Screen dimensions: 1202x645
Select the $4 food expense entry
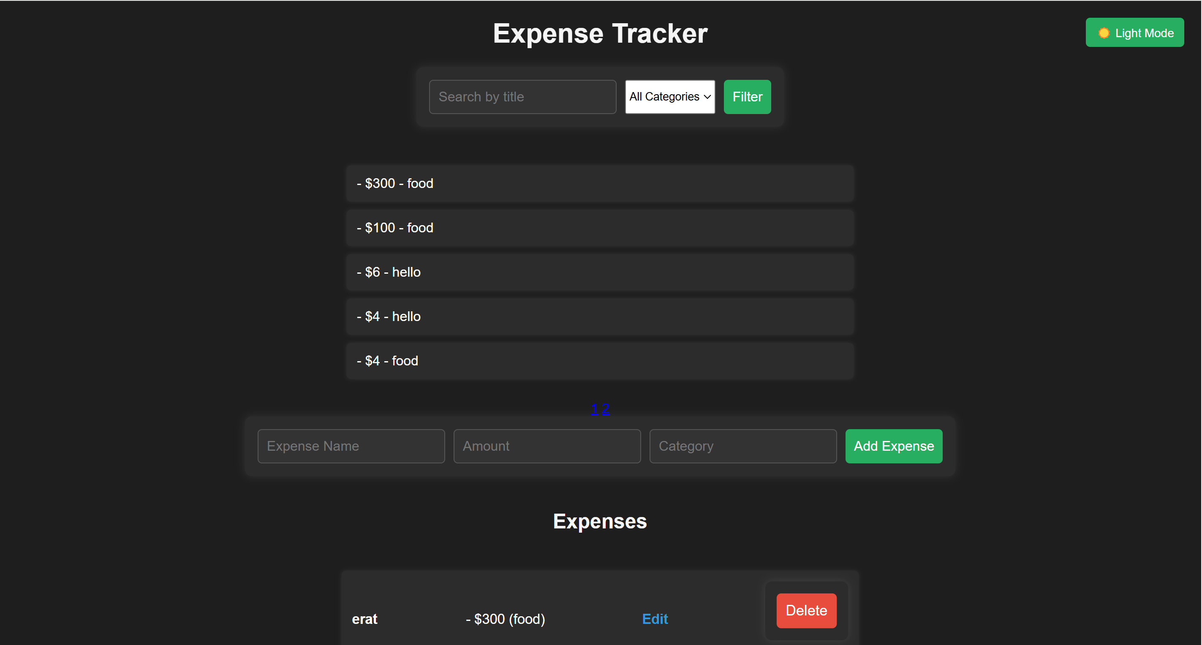[600, 360]
